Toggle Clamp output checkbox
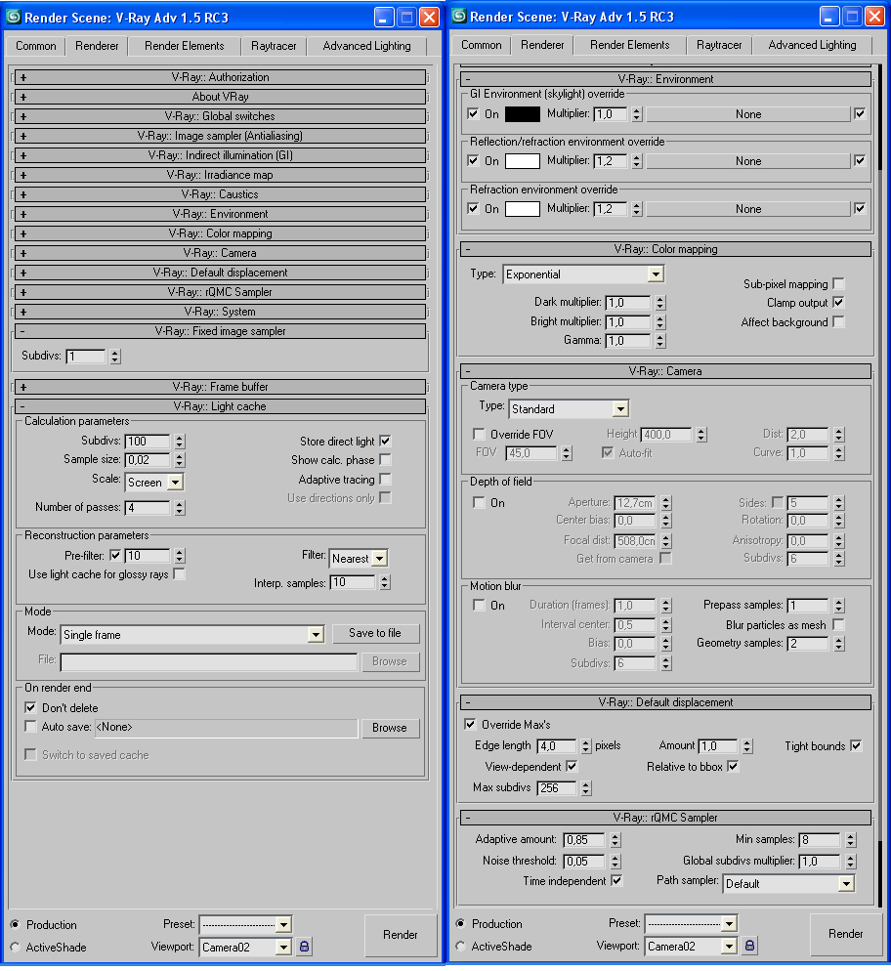The width and height of the screenshot is (891, 971). pos(838,302)
